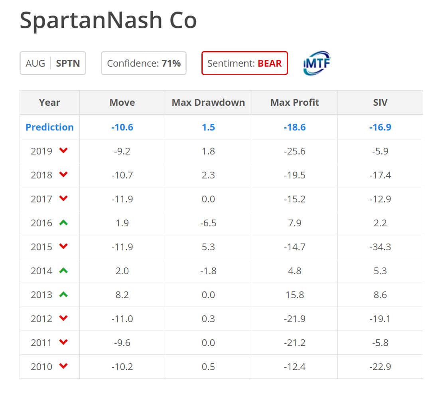Viewport: 434px width, 394px height.
Task: Click the 2016 year label
Action: (41, 223)
